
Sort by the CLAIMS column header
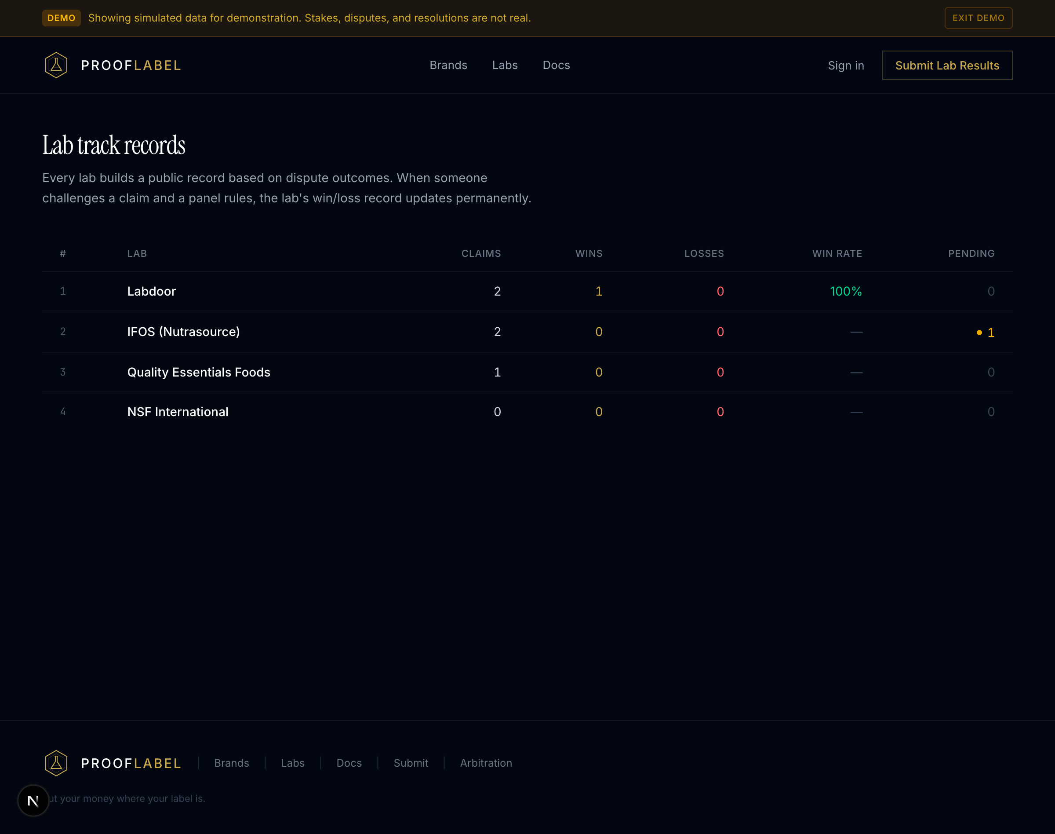[x=481, y=253]
